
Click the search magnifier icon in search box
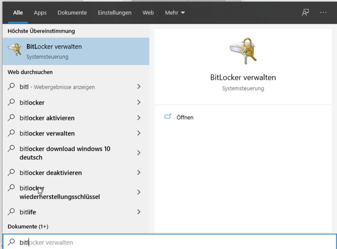(12, 242)
